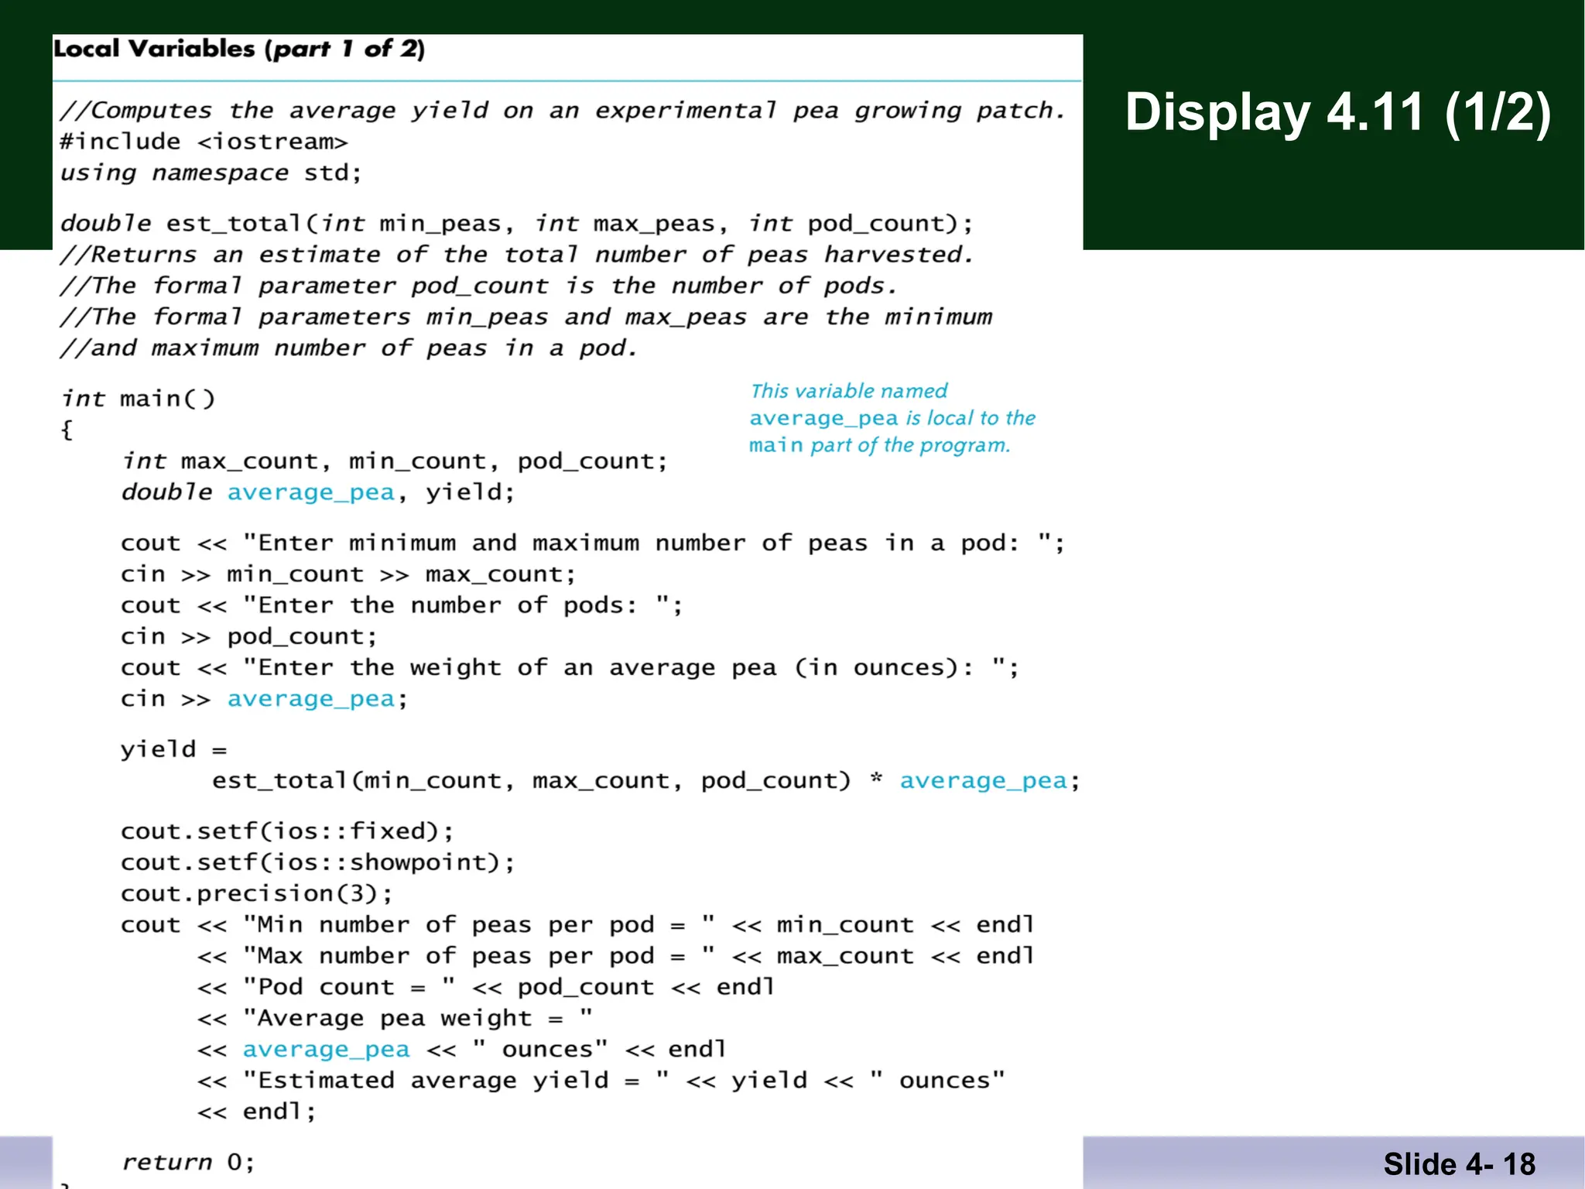
Task: Click the 'using namespace std;' line
Action: pyautogui.click(x=211, y=173)
